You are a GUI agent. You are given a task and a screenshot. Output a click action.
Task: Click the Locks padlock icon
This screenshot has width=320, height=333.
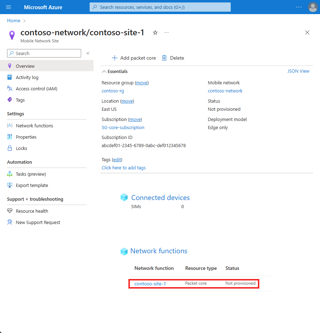pyautogui.click(x=10, y=148)
